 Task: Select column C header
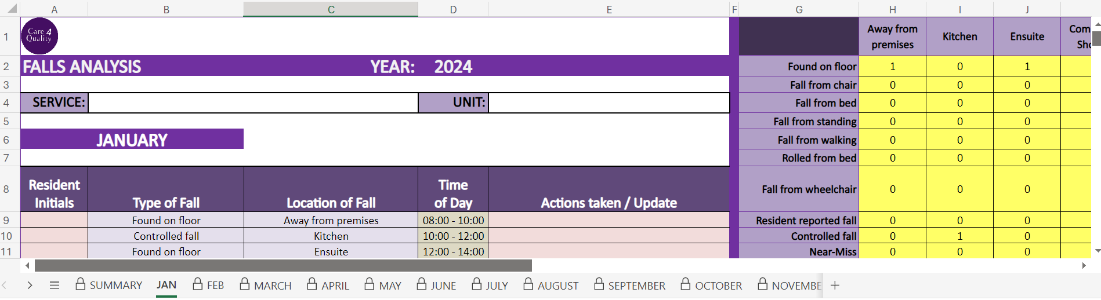click(x=331, y=9)
